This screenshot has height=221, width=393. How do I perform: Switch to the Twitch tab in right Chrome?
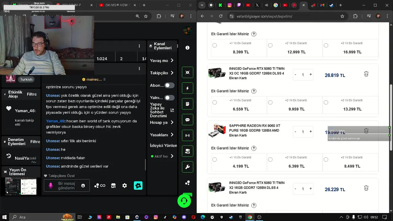coord(239,5)
